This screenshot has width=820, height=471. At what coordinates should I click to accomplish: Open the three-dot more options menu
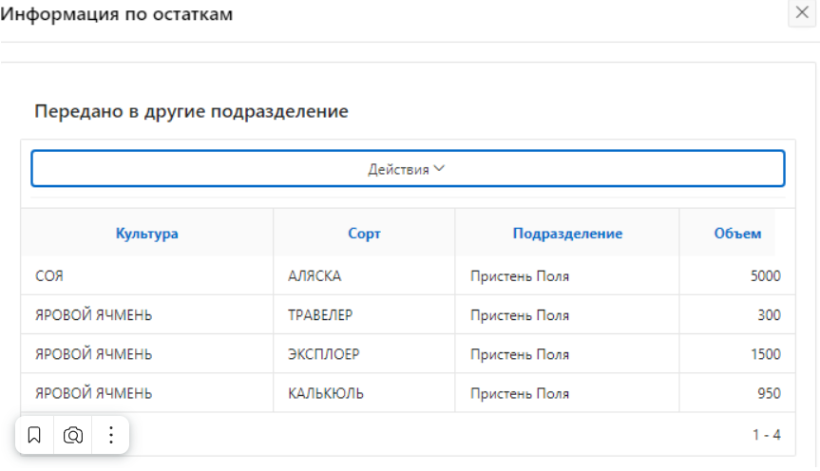[111, 435]
